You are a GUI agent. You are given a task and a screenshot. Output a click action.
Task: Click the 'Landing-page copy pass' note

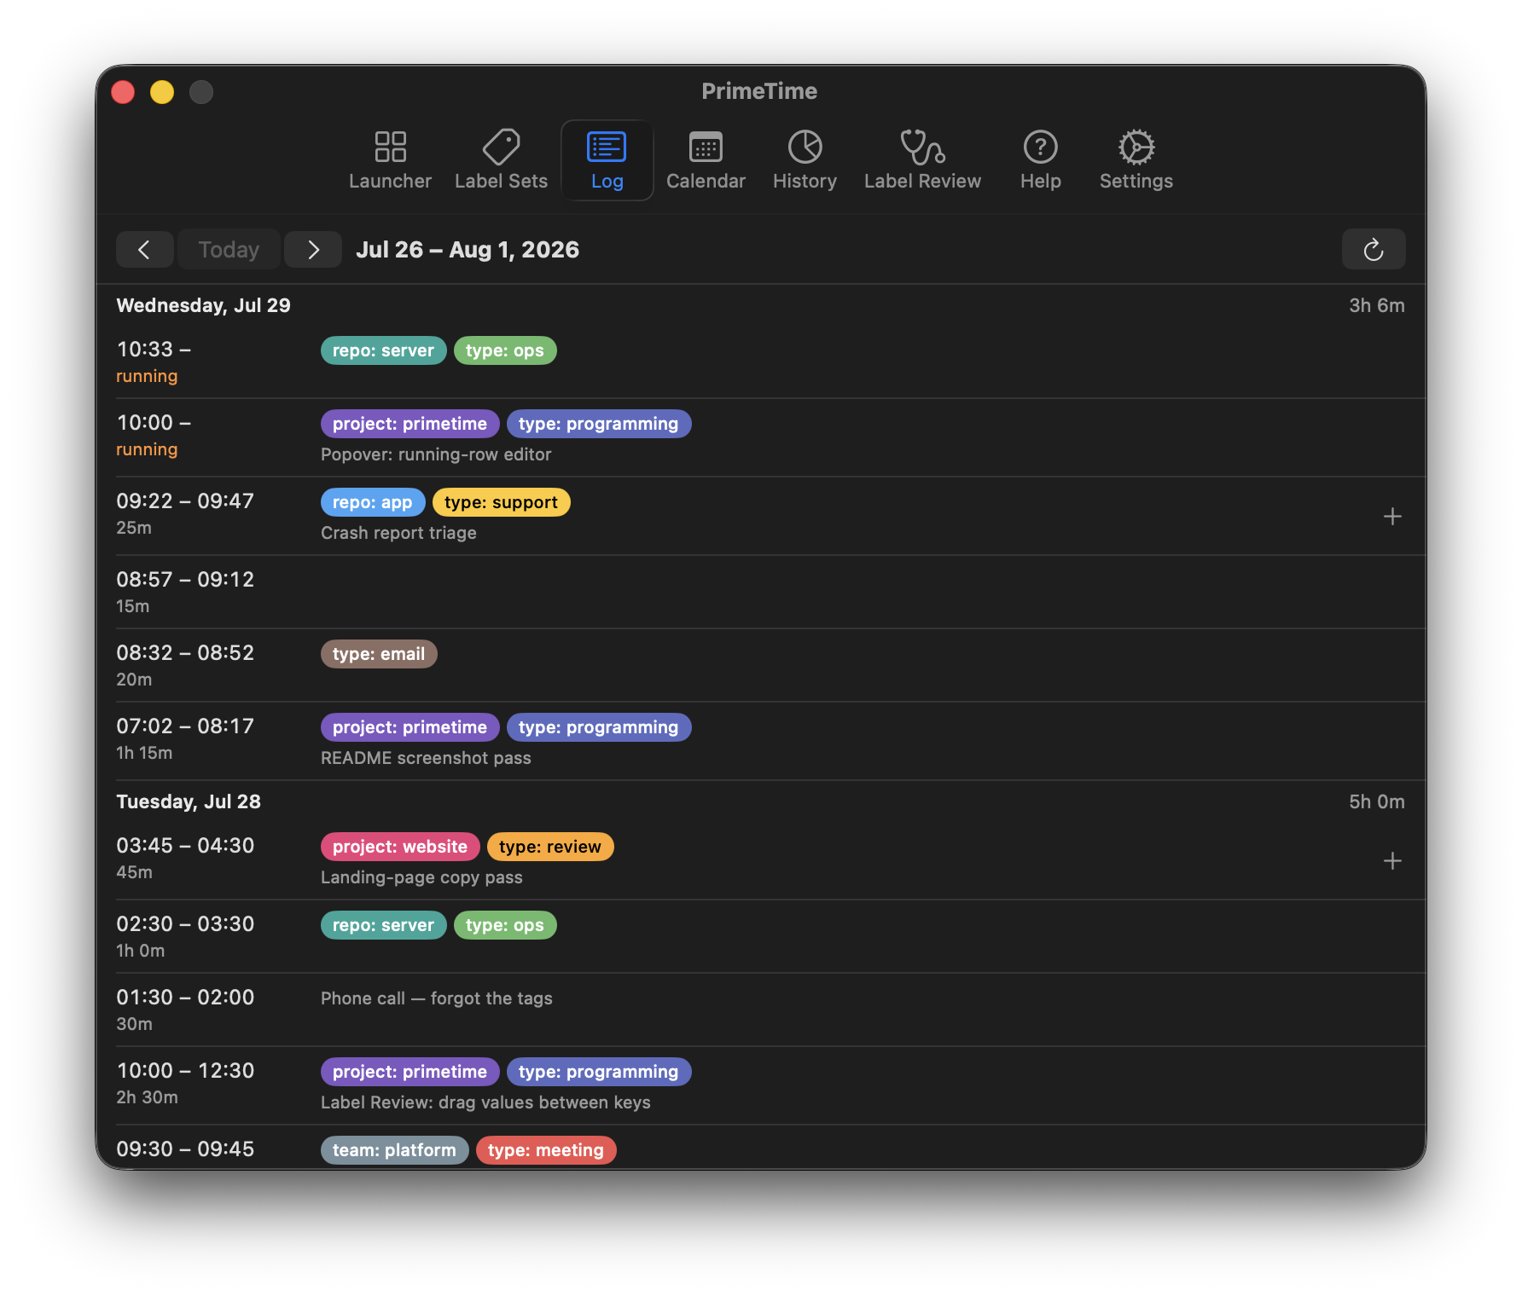[421, 877]
